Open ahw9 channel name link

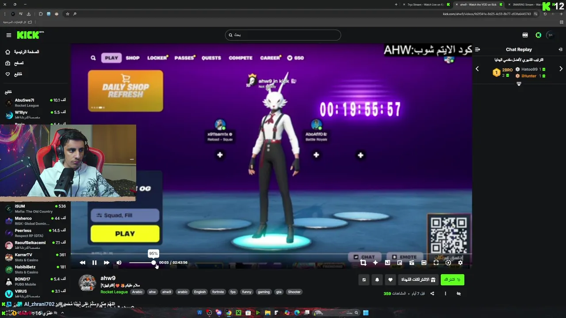108,278
